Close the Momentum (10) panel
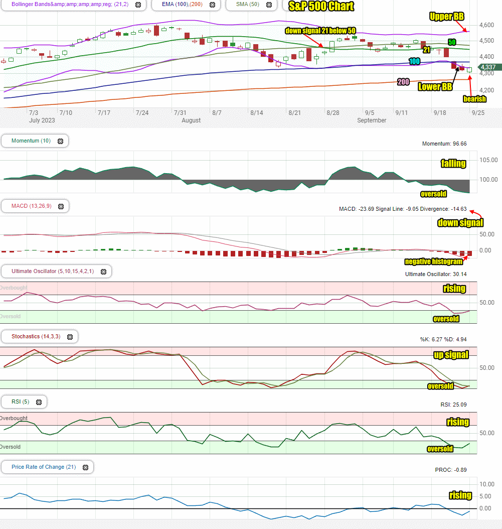 60,142
